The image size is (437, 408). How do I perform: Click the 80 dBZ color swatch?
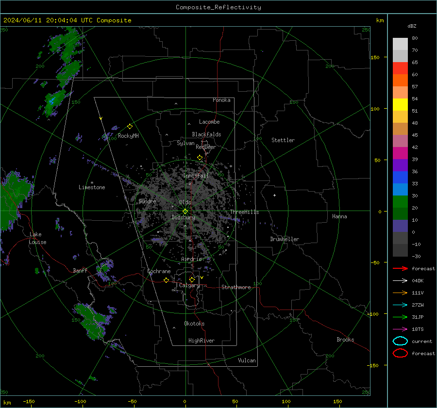coord(400,44)
